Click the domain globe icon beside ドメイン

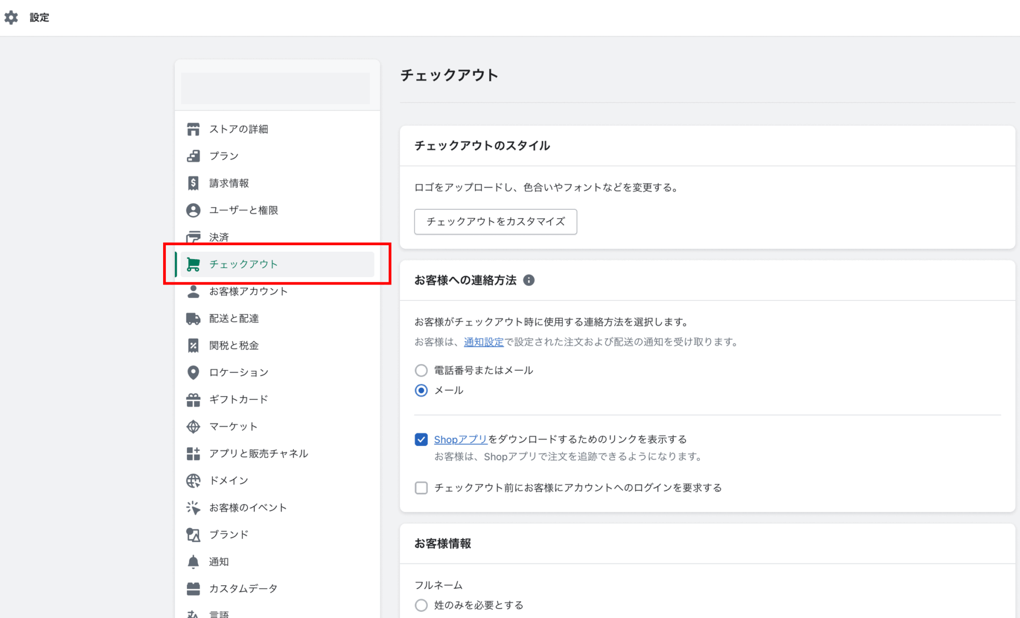coord(193,480)
